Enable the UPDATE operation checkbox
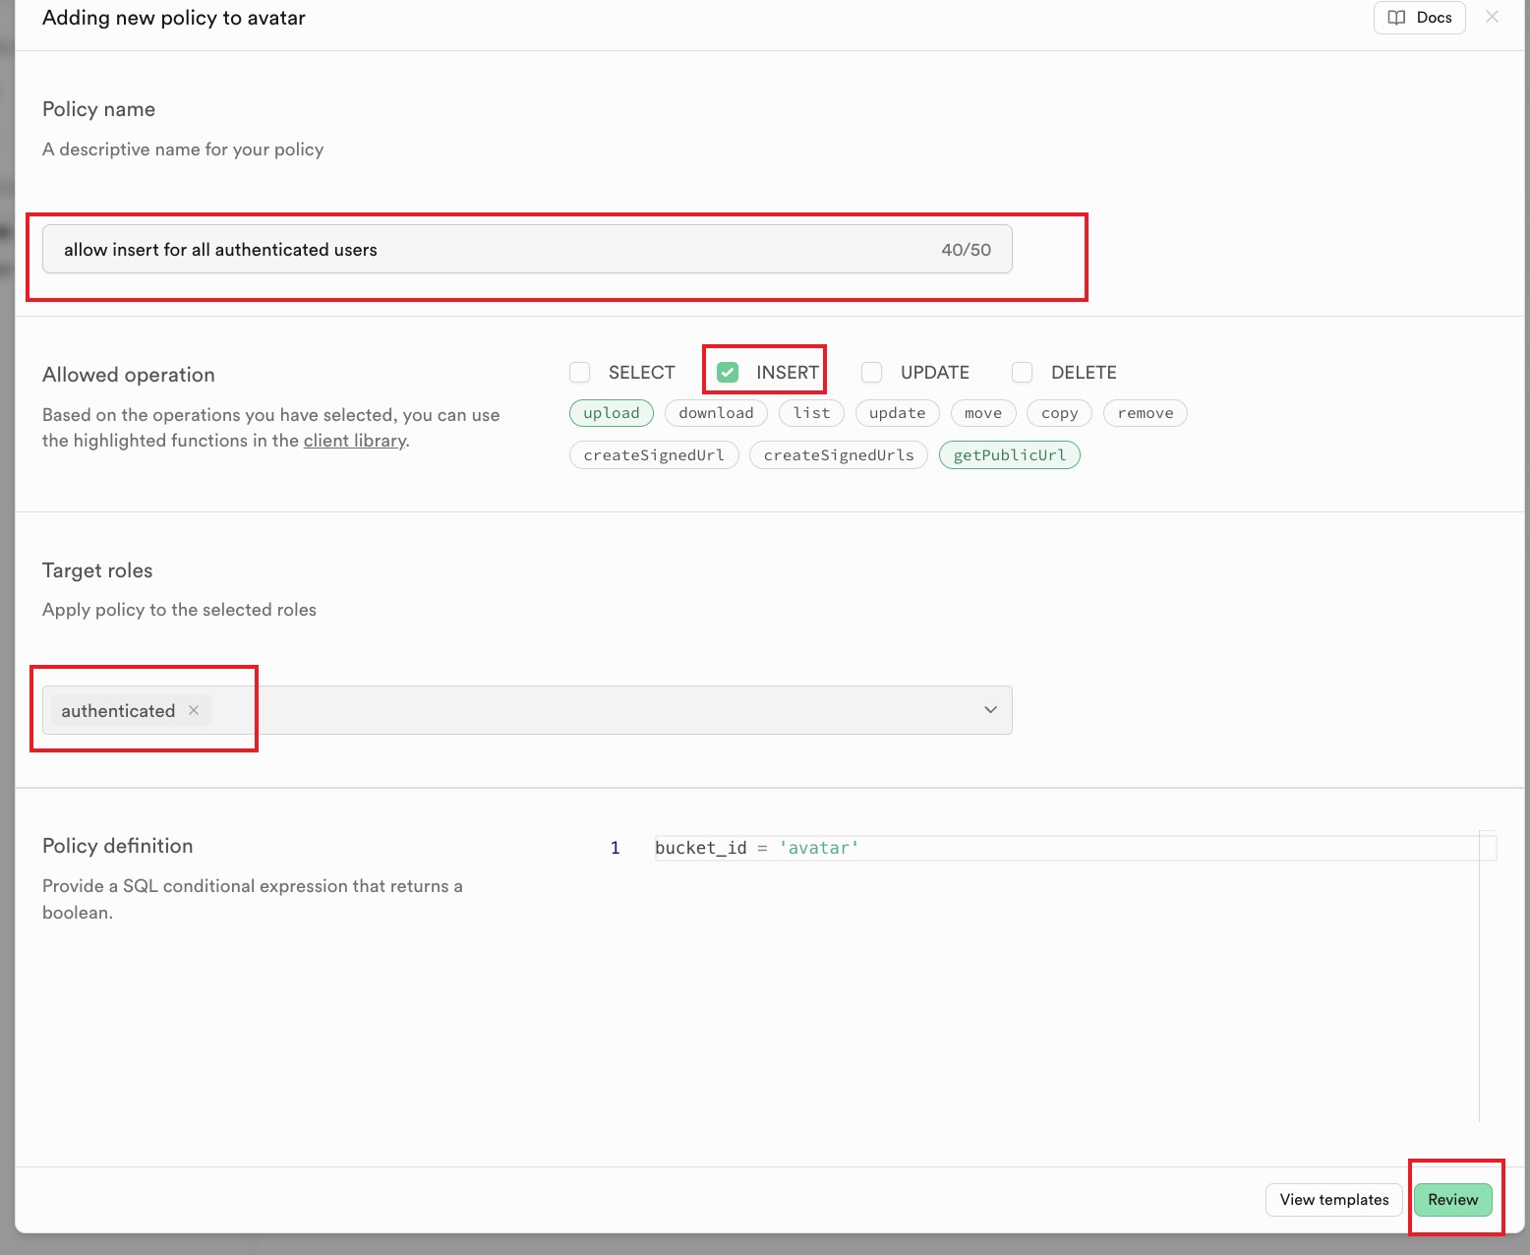Viewport: 1530px width, 1255px height. (x=871, y=373)
